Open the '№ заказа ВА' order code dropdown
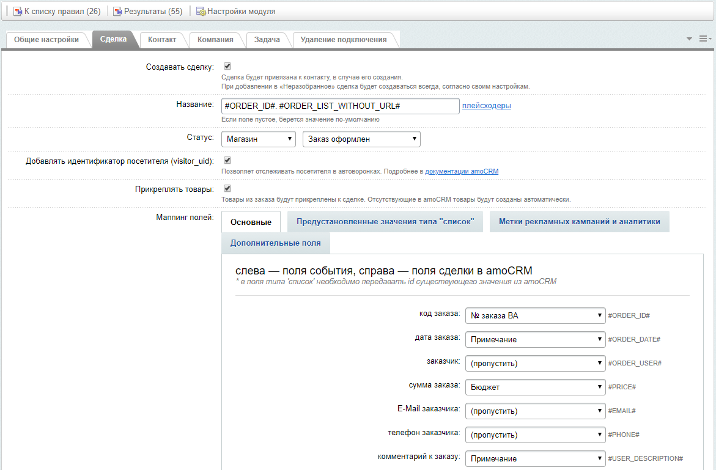 (535, 315)
